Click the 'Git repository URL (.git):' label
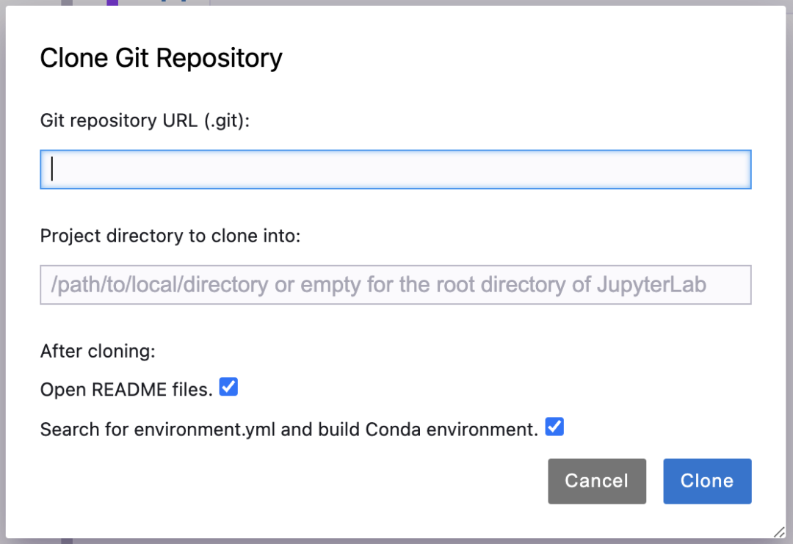Screen dimensions: 793x544 145,120
